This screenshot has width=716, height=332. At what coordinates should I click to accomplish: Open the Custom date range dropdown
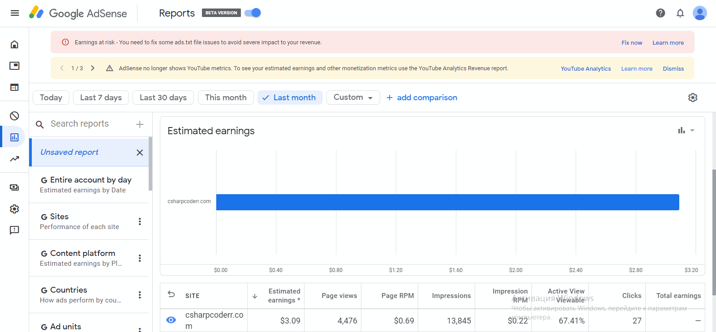[353, 98]
